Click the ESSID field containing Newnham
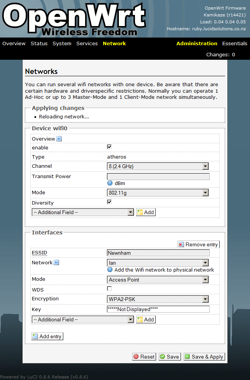250x380 pixels. (x=158, y=253)
